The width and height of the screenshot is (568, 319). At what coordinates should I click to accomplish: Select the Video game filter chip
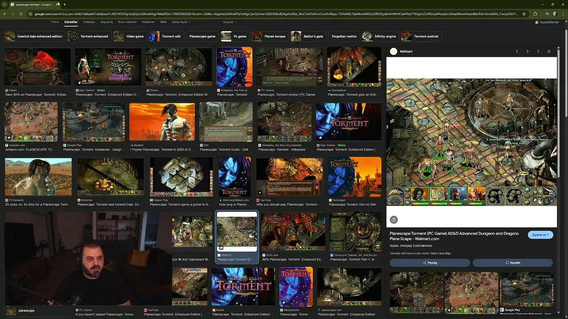tap(130, 36)
